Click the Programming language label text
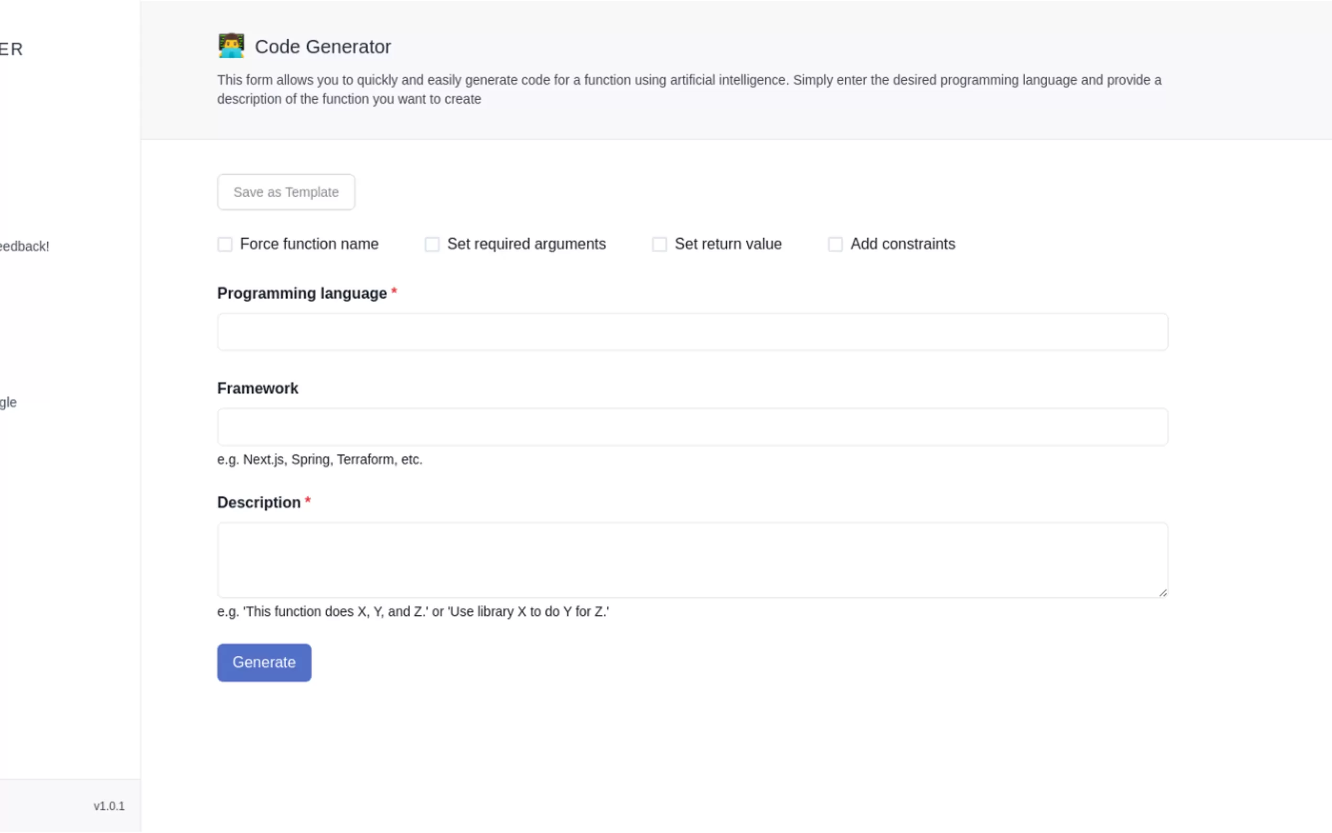 click(302, 293)
